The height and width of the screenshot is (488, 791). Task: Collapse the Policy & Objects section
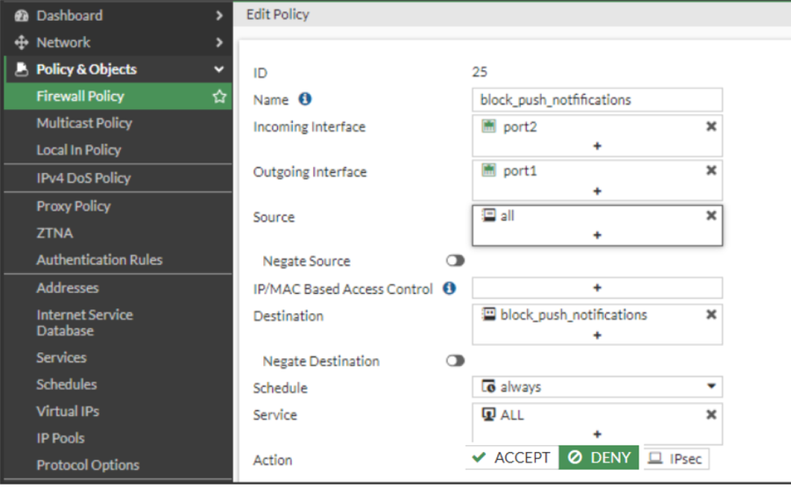[x=218, y=69]
